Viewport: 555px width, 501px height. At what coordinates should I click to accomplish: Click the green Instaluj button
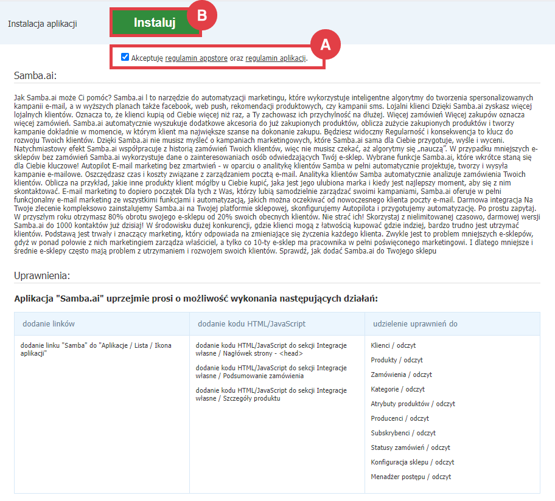coord(155,22)
